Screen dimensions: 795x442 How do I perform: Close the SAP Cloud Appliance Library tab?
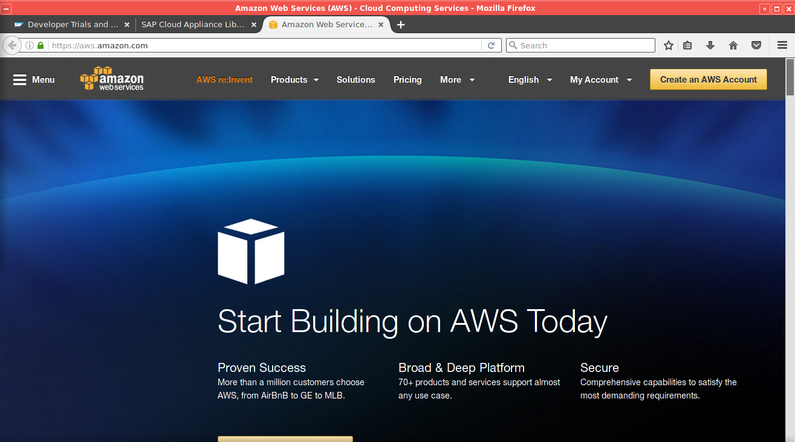click(x=254, y=25)
